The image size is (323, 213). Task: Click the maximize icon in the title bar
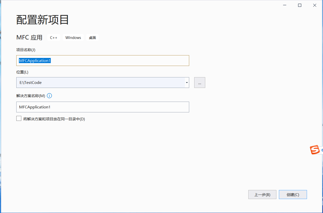(x=299, y=5)
